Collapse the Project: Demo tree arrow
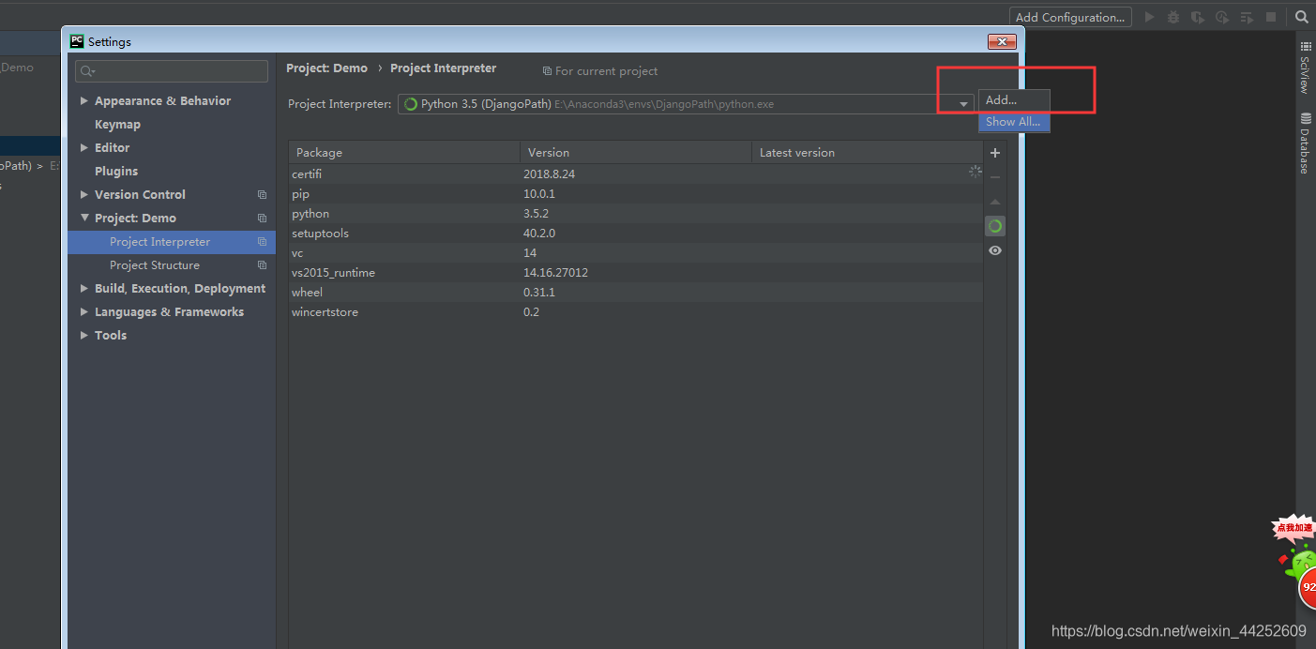Viewport: 1316px width, 649px height. point(84,219)
